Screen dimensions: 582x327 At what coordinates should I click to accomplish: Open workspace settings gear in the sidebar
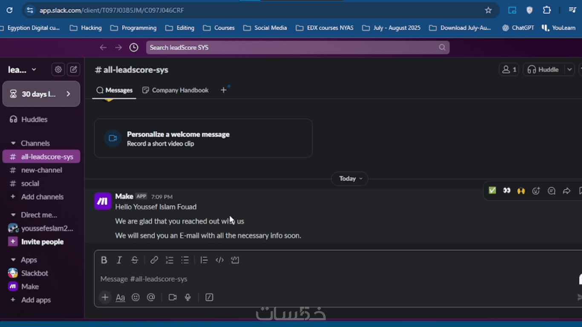58,69
